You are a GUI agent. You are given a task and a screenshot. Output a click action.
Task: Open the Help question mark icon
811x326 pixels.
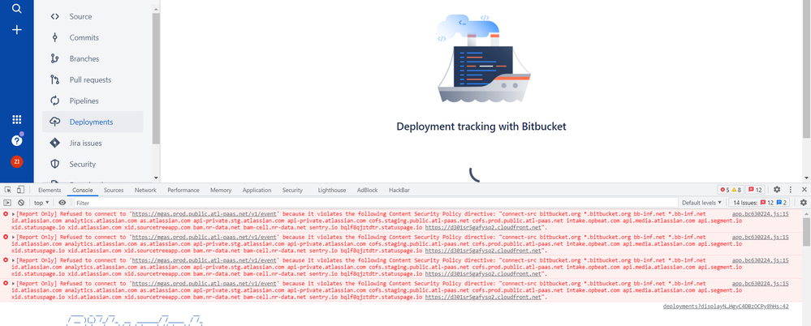click(x=16, y=140)
